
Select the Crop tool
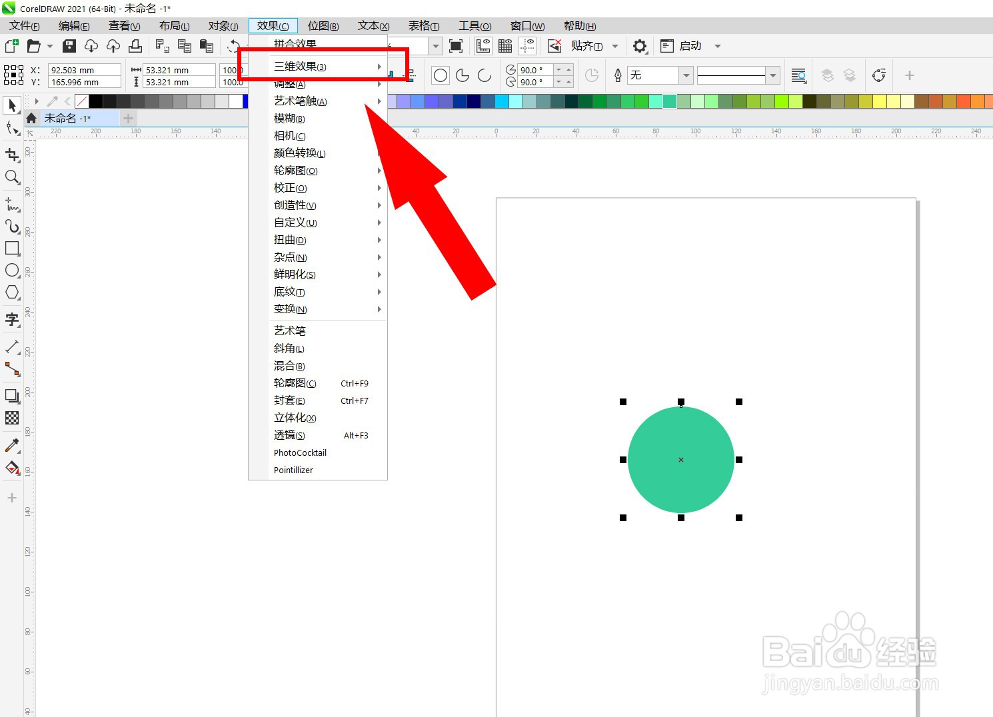click(12, 155)
